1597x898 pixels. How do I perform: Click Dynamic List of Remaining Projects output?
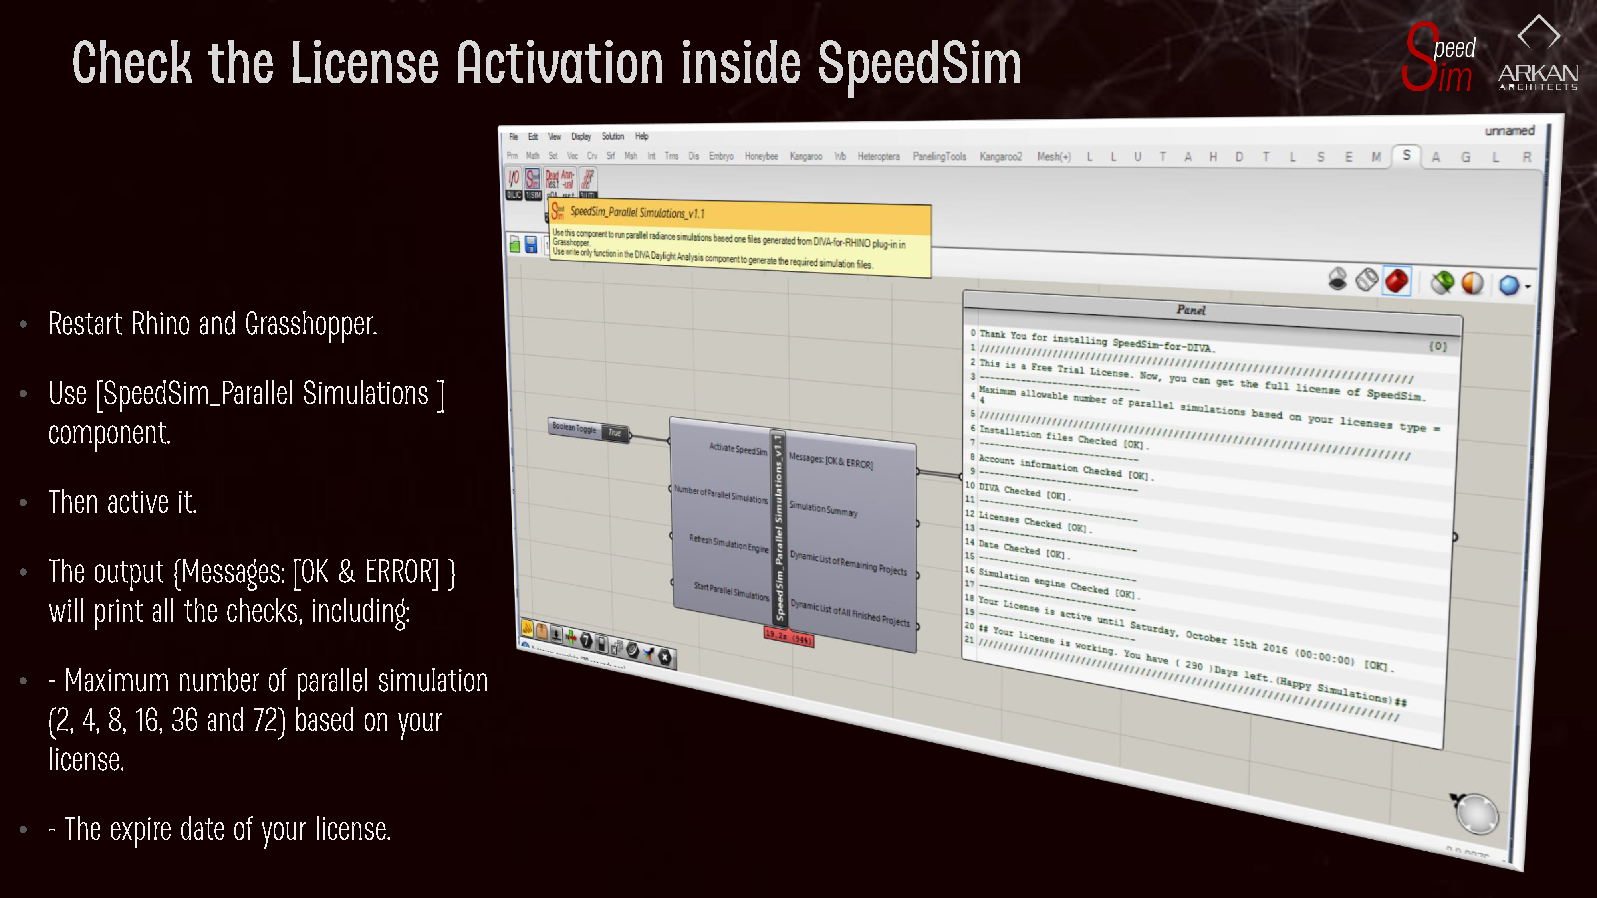(x=847, y=562)
